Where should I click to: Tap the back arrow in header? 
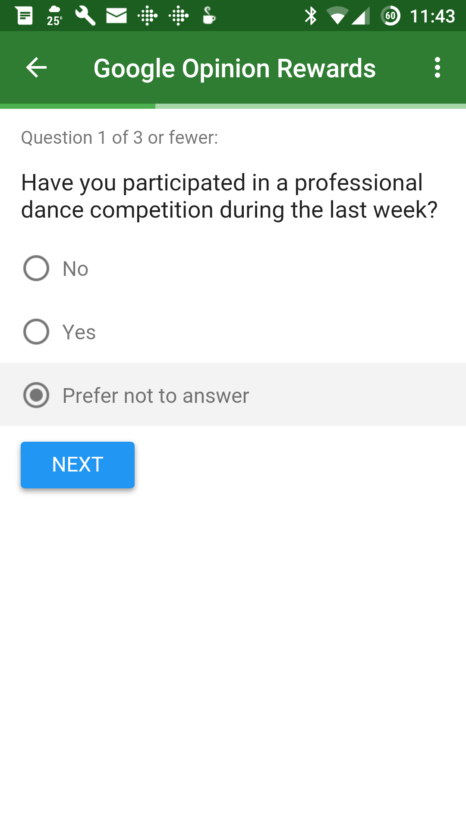point(36,68)
